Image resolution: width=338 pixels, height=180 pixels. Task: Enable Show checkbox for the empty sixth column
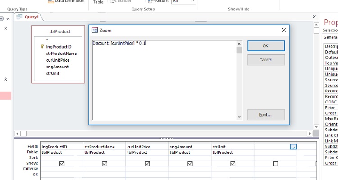pos(275,164)
